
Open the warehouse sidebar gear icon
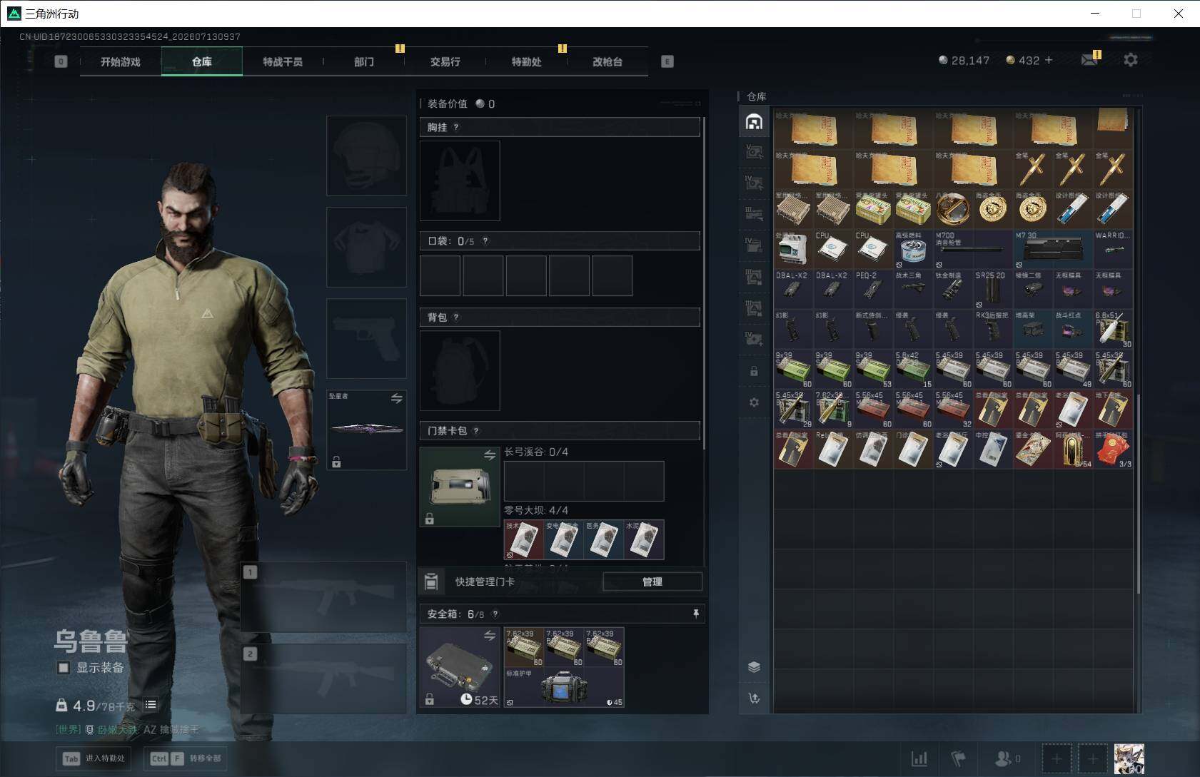pos(754,402)
